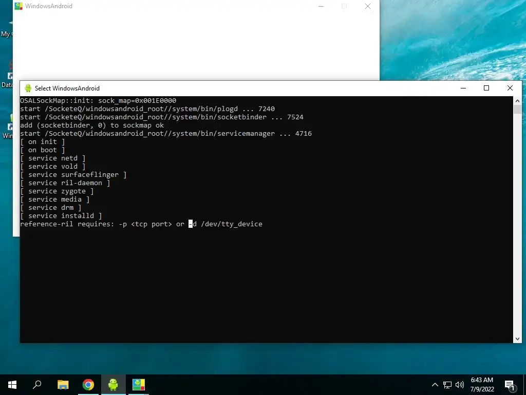The width and height of the screenshot is (526, 395).
Task: Click the servicemanager start line ending 4716
Action: pos(166,133)
